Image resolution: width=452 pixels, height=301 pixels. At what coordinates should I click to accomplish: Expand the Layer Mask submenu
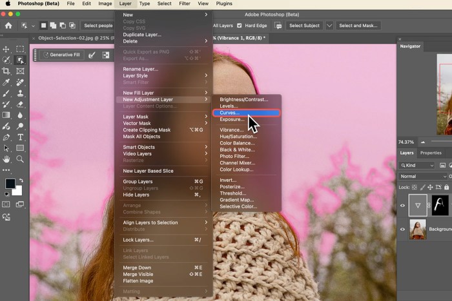[165, 117]
